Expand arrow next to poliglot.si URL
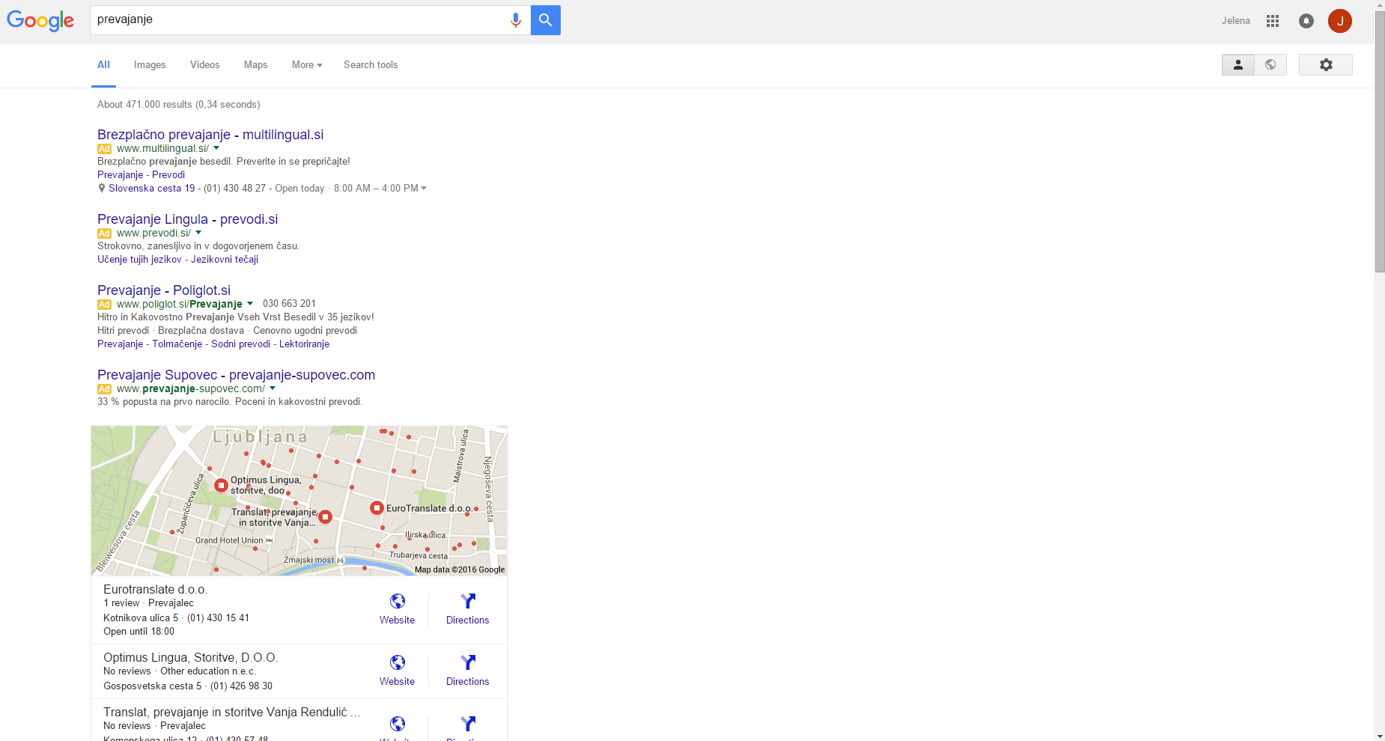 tap(250, 304)
